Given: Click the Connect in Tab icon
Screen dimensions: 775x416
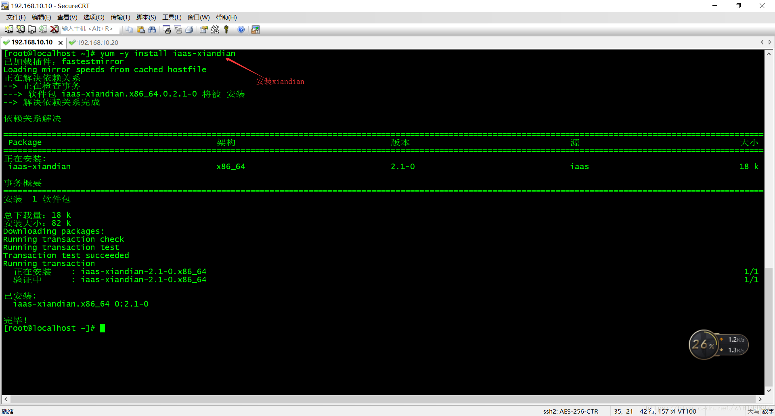Looking at the screenshot, I should point(31,29).
